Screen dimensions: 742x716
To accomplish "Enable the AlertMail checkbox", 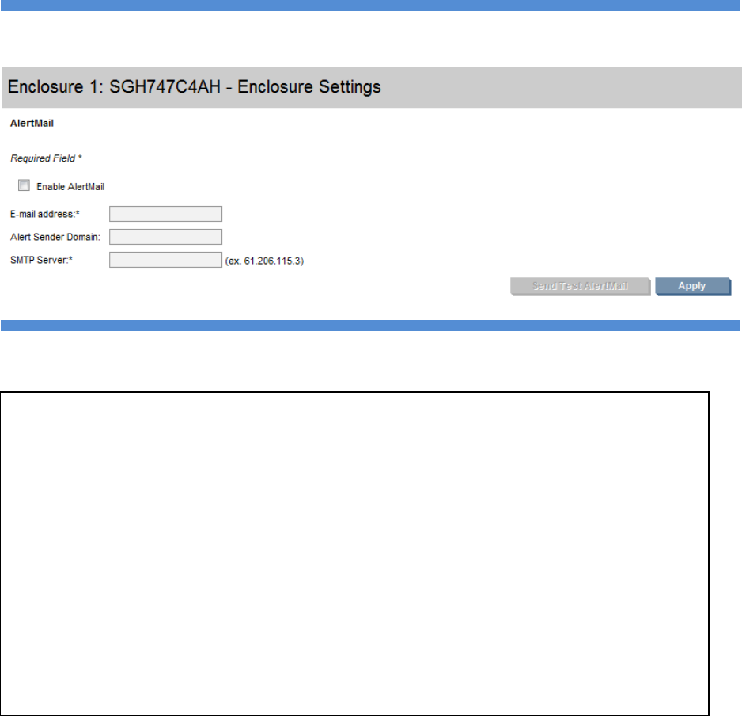I will click(24, 186).
